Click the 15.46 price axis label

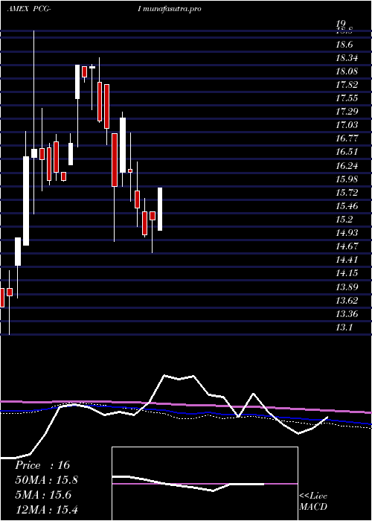coord(347,206)
